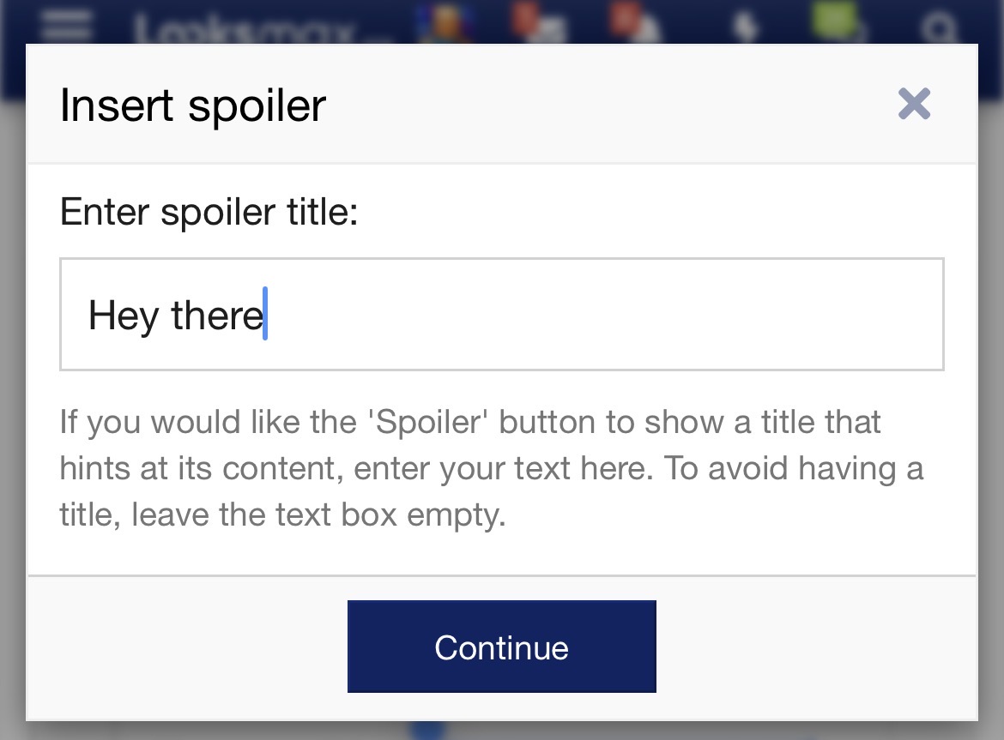Image resolution: width=1004 pixels, height=740 pixels.
Task: Click the 'Enter spoiler title:' label
Action: tap(209, 212)
